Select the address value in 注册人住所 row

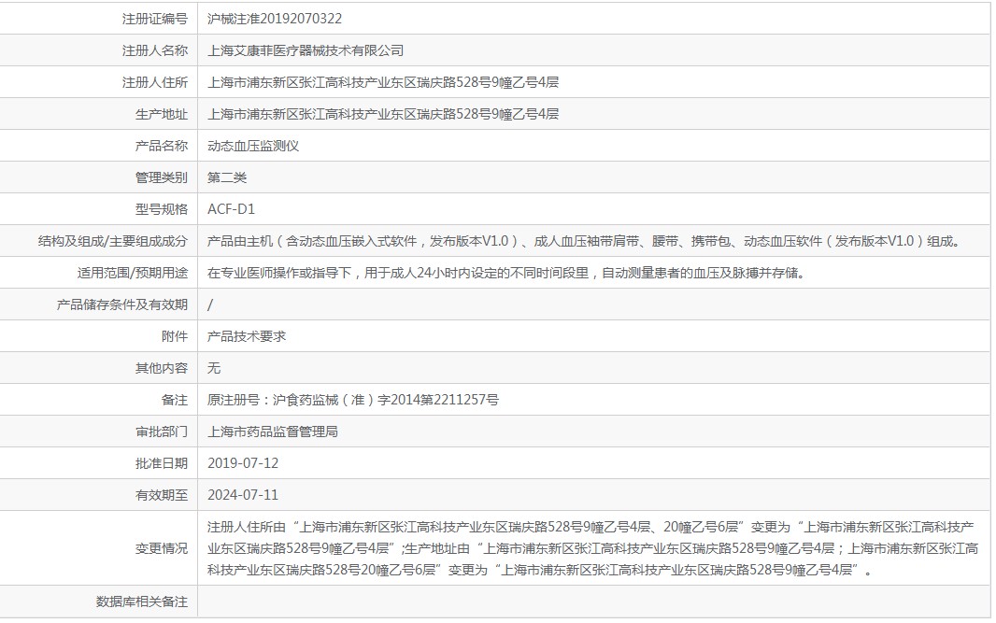click(383, 82)
